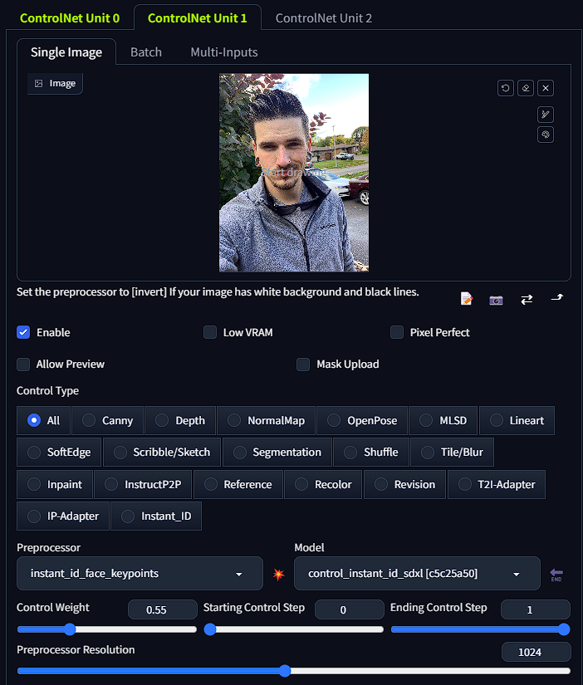Click the purple END arrow icon
The width and height of the screenshot is (583, 685).
[556, 575]
